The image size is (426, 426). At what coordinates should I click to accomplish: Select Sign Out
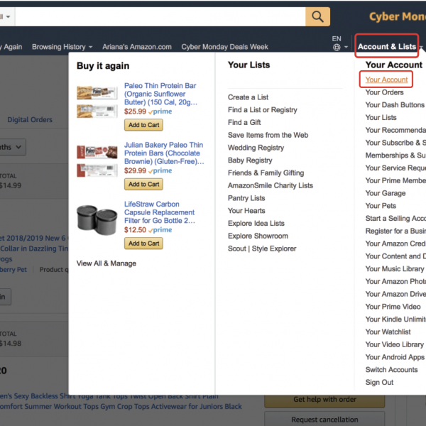pyautogui.click(x=379, y=383)
